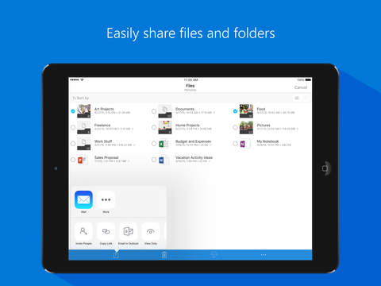
Task: Check the Budget and Expenses selection circle
Action: [x=154, y=144]
